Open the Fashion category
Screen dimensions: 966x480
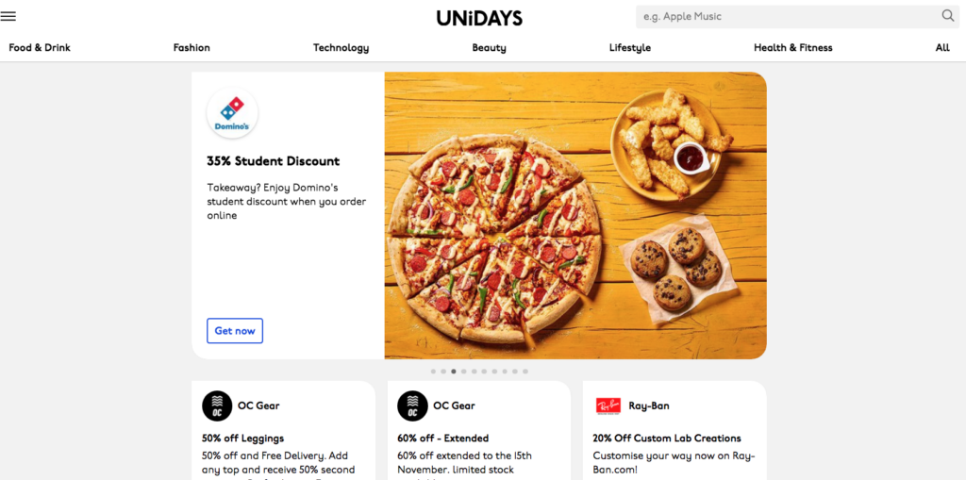coord(192,47)
